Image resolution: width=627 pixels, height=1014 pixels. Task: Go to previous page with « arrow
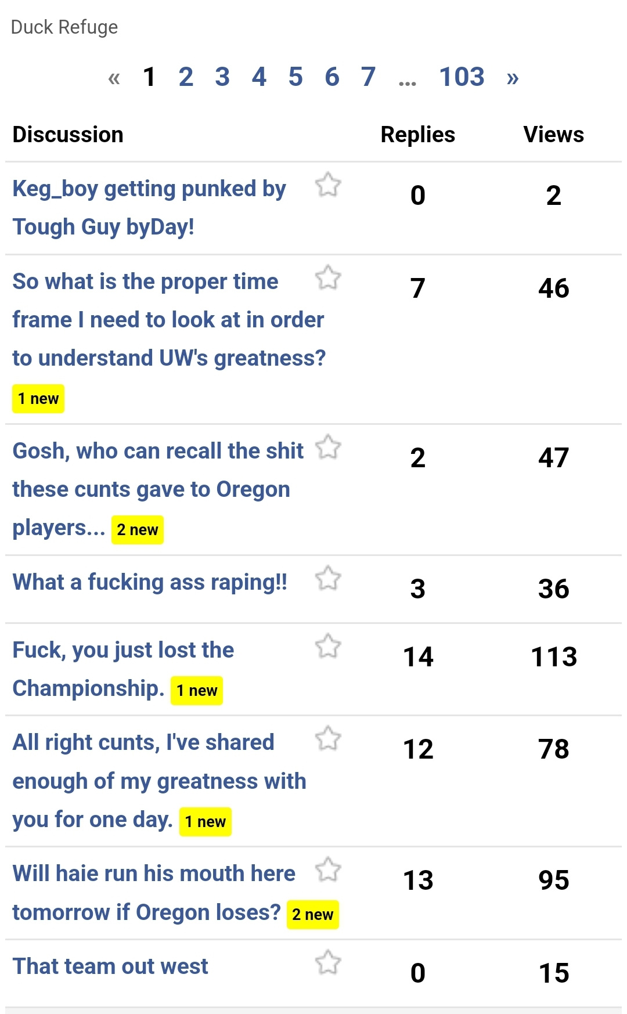(114, 77)
